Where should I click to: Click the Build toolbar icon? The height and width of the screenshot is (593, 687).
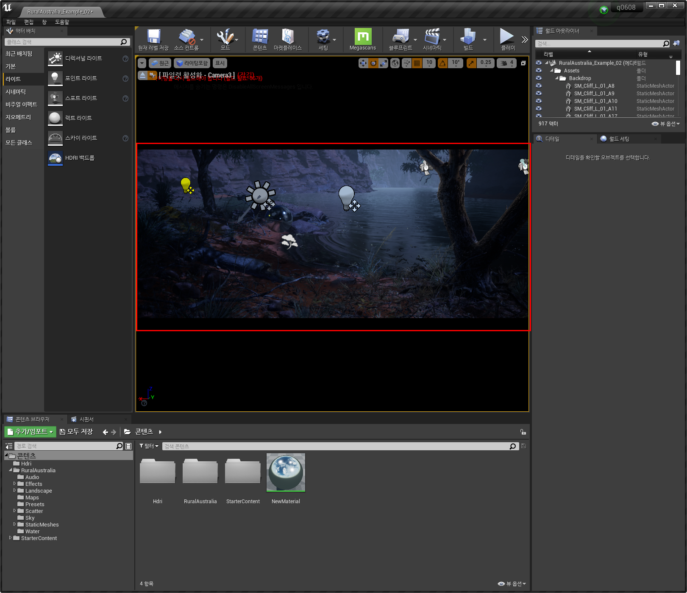point(468,37)
